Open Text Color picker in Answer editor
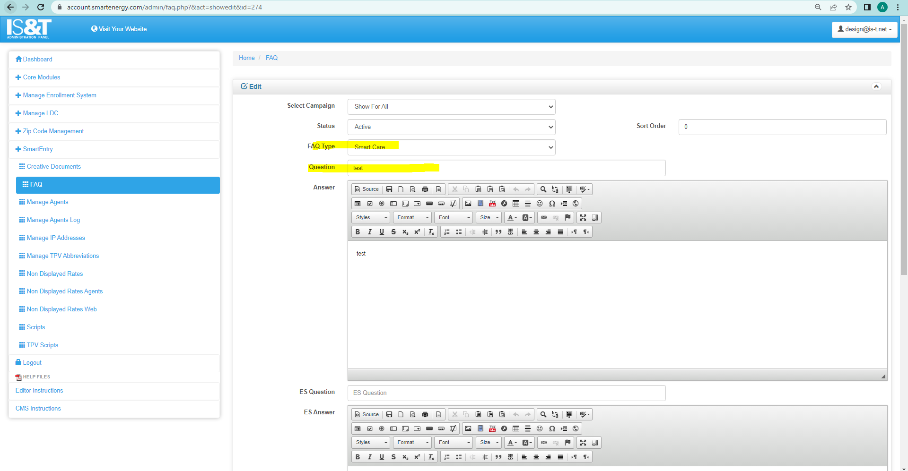 511,218
